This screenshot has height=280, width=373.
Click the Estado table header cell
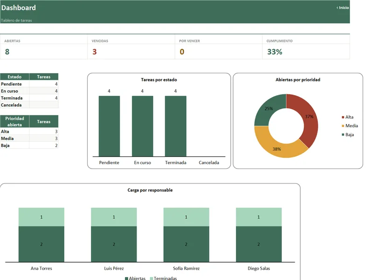14,77
